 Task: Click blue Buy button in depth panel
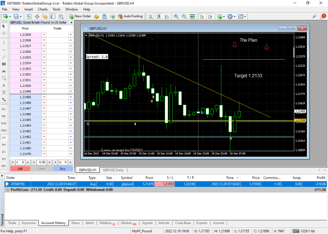pos(63,169)
